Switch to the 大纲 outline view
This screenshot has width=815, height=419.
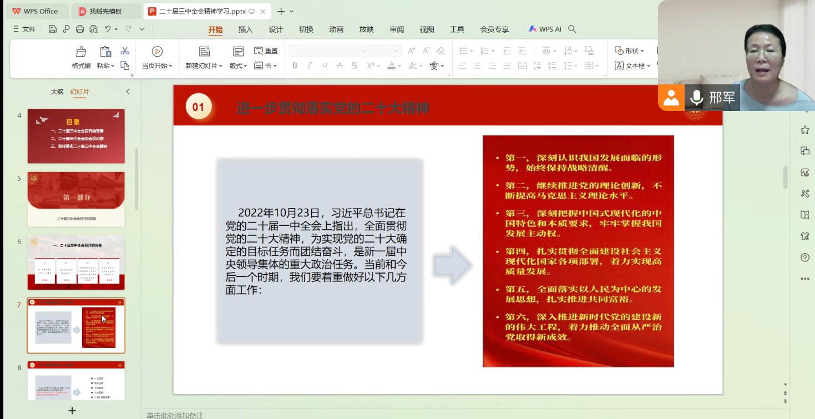coord(57,92)
